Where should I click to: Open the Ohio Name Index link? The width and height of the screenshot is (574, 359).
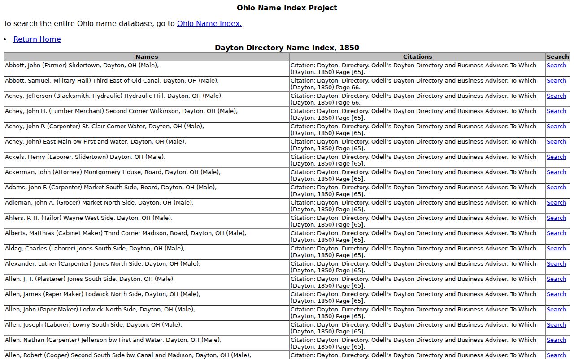click(x=209, y=23)
